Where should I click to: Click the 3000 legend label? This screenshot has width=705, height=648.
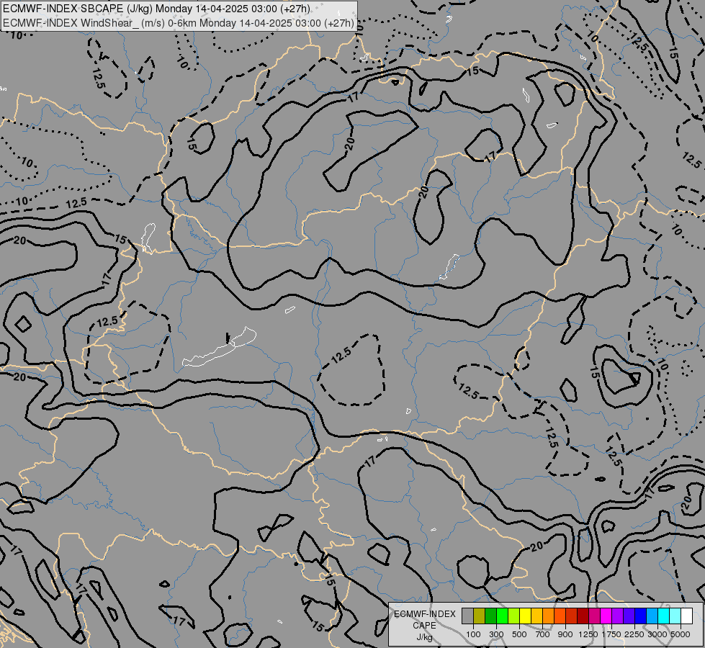(x=657, y=634)
